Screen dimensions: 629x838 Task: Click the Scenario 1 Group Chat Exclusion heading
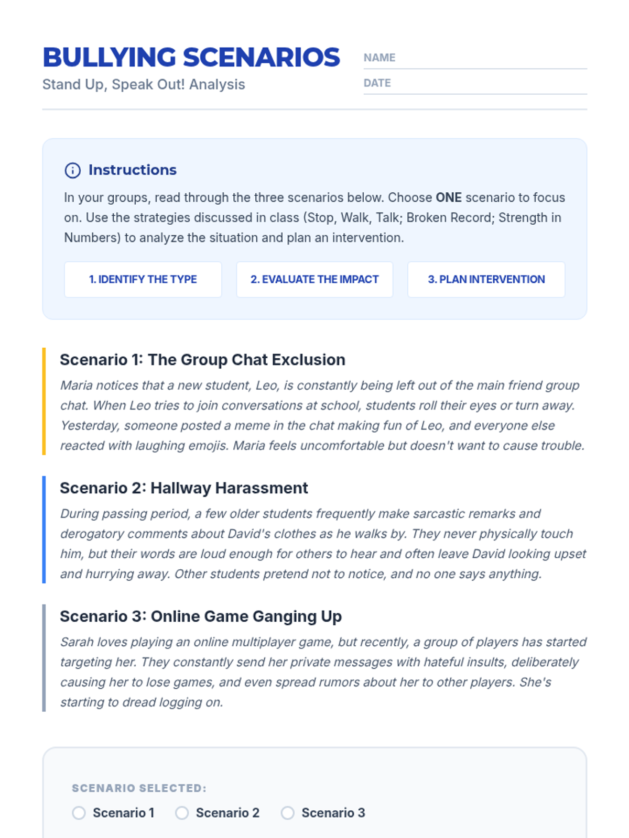202,360
